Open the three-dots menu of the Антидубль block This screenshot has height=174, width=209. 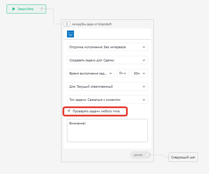[x=148, y=24]
